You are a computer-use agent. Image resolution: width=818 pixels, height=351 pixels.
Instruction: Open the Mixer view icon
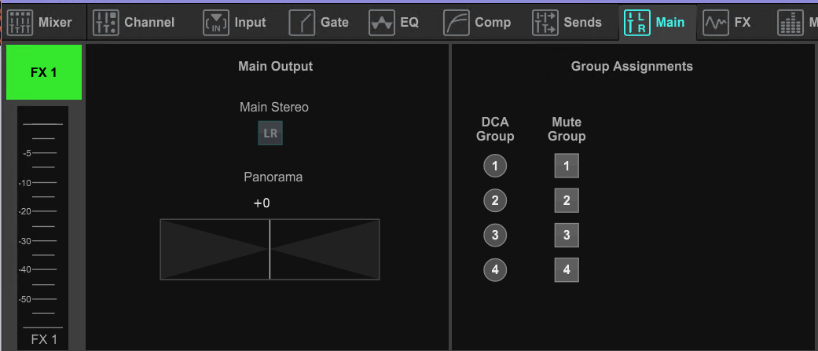coord(20,23)
